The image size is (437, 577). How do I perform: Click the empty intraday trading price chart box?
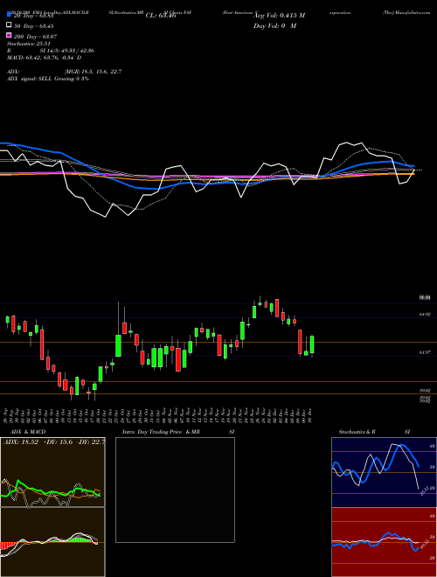[x=175, y=490]
